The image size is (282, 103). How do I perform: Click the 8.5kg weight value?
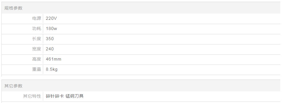click(52, 69)
